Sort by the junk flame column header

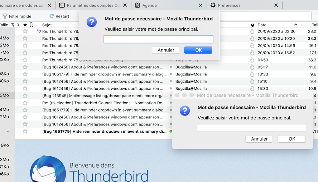tap(252, 25)
